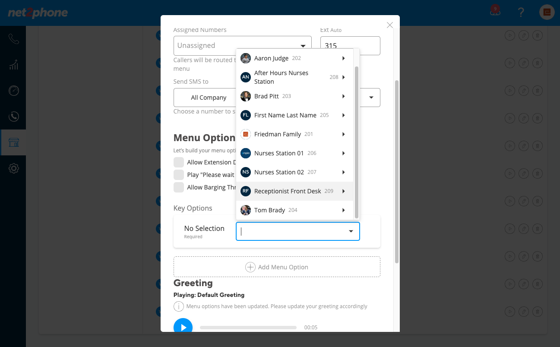Viewport: 560px width, 347px height.
Task: Click the Aaron Judge avatar photo
Action: (246, 58)
